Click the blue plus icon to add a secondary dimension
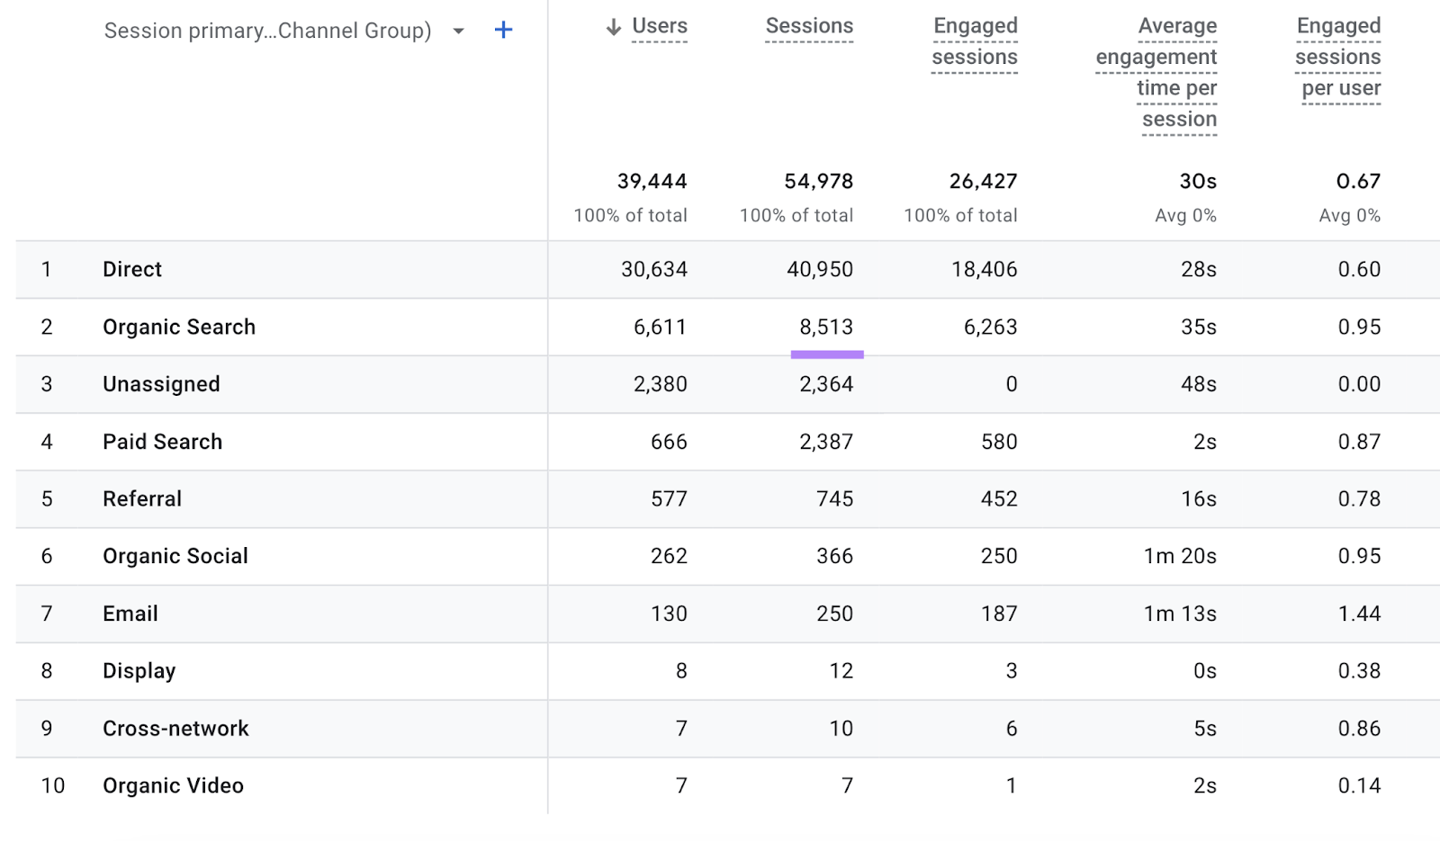This screenshot has height=843, width=1440. pyautogui.click(x=503, y=30)
